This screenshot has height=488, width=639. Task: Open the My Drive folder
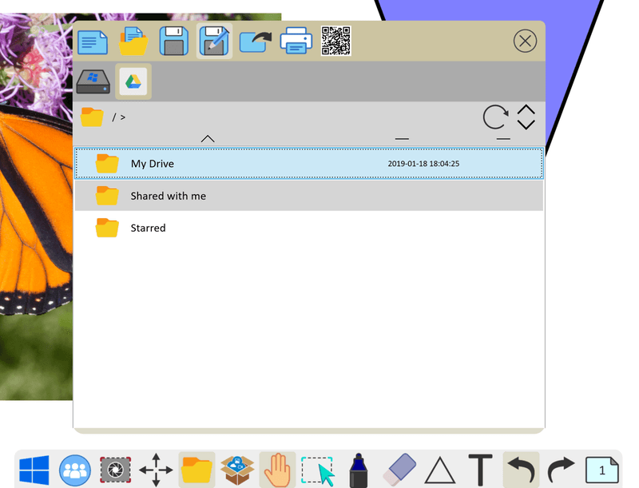(x=309, y=164)
